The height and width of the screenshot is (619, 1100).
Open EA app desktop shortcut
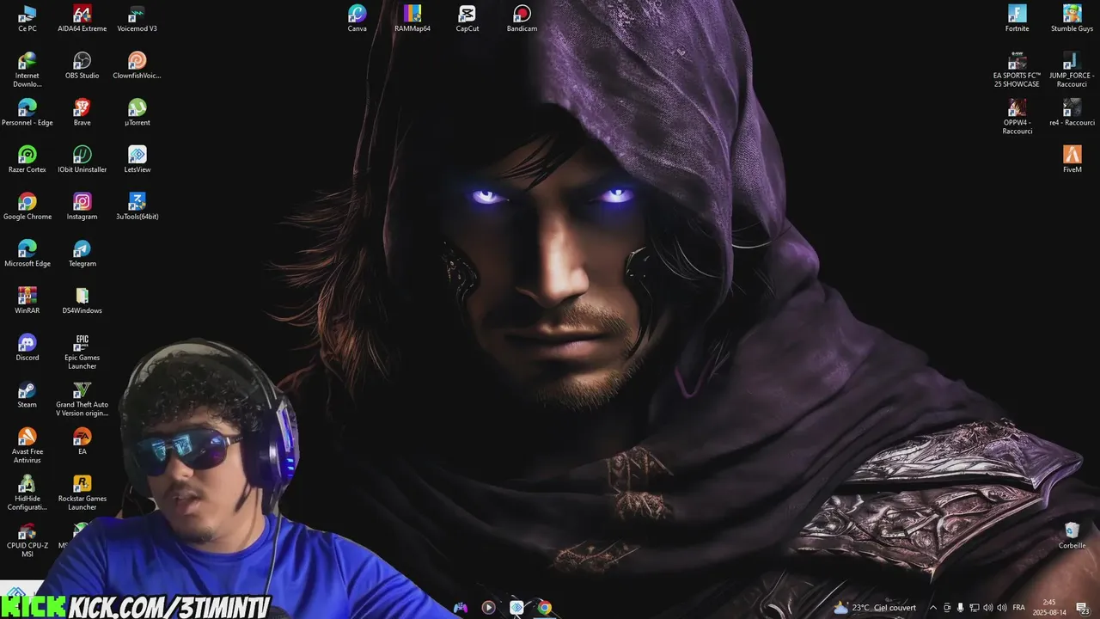pos(82,442)
